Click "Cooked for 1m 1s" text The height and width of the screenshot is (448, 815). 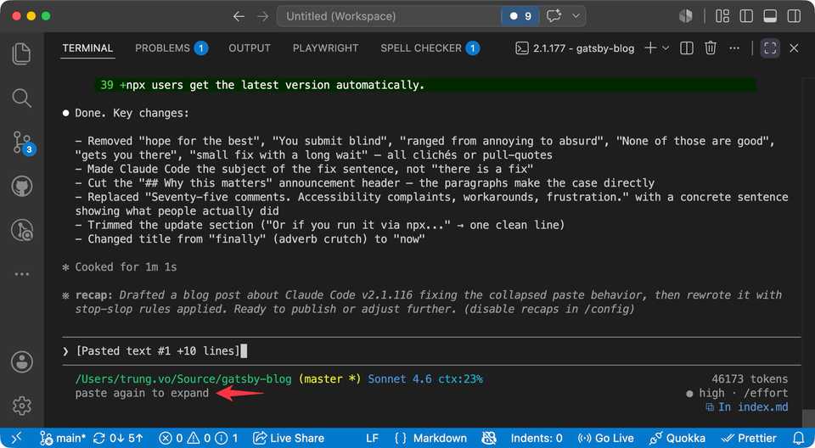pos(126,266)
